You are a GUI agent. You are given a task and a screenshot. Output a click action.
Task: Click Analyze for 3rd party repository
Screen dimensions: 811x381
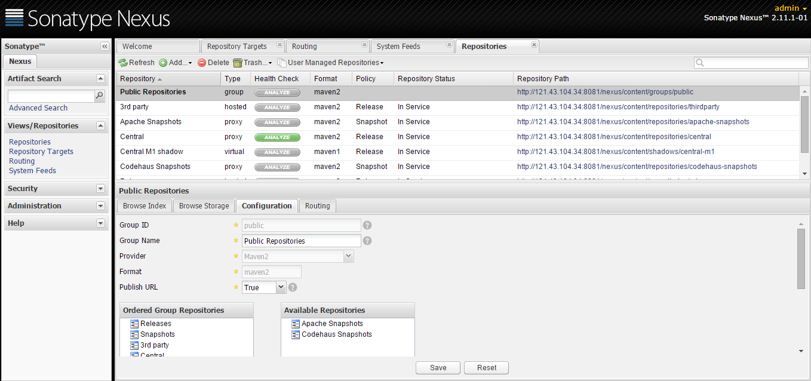[x=277, y=107]
